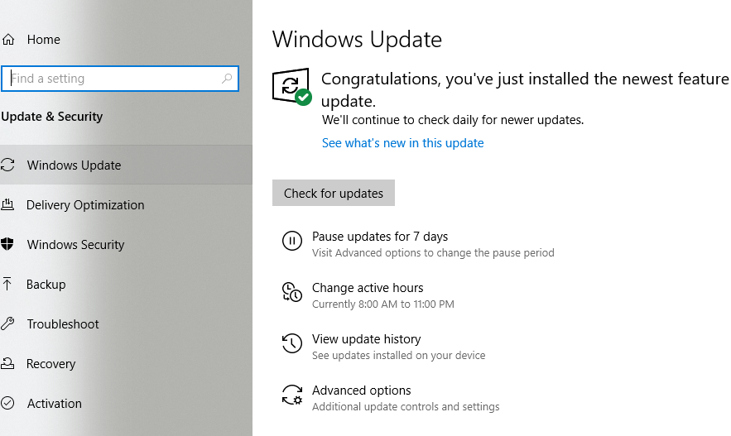Click the 'Update & Security' heading
Screen dimensions: 731x436
52,117
